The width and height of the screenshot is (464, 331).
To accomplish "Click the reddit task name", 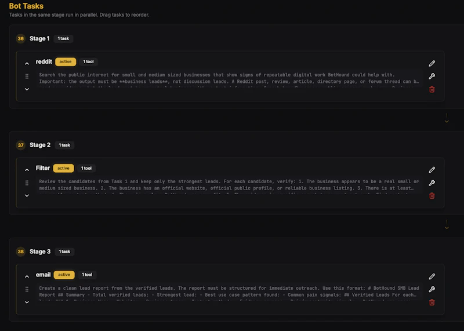I will [44, 61].
